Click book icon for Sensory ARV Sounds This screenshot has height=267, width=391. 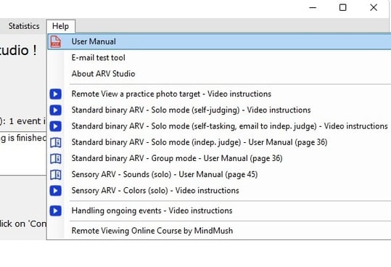tap(56, 175)
